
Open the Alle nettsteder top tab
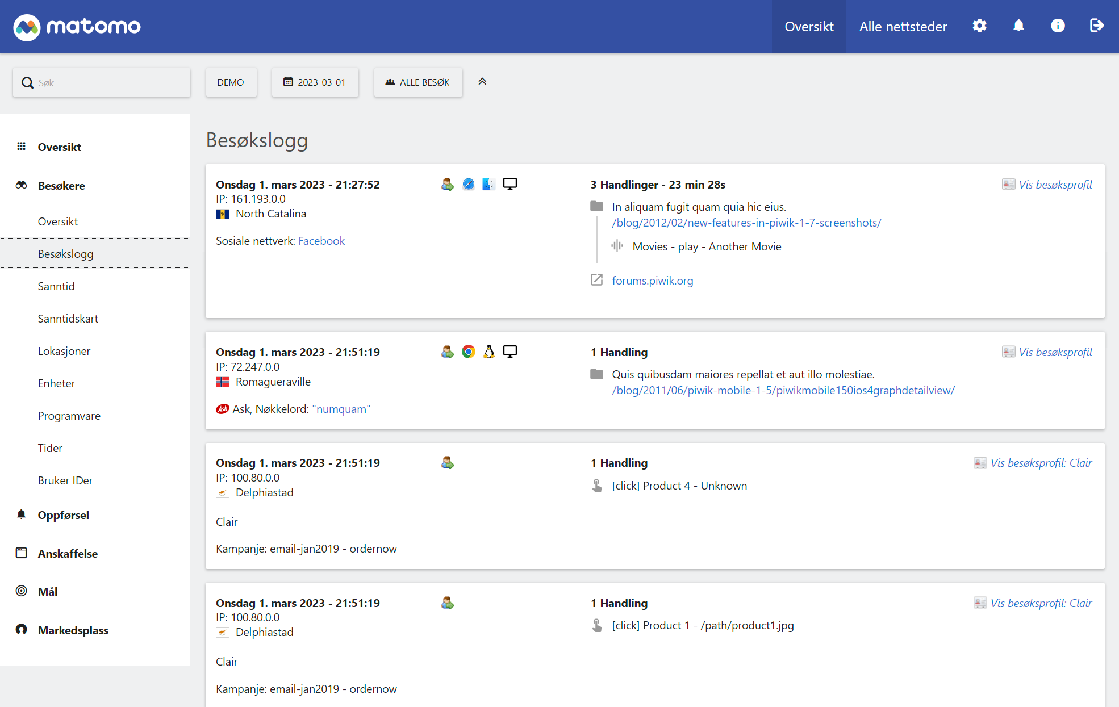point(903,27)
